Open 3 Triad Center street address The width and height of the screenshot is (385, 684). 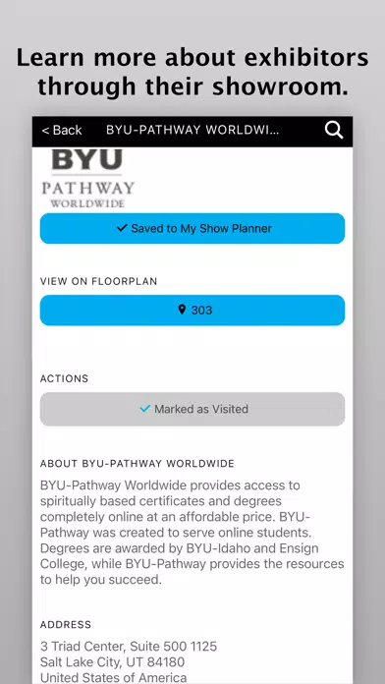(x=129, y=646)
